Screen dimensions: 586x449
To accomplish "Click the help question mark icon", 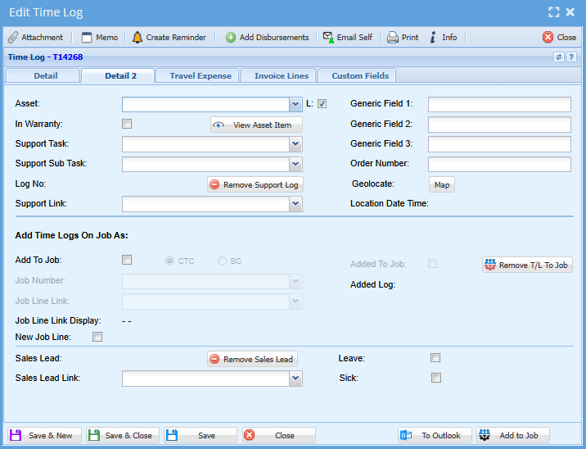I will pyautogui.click(x=570, y=57).
